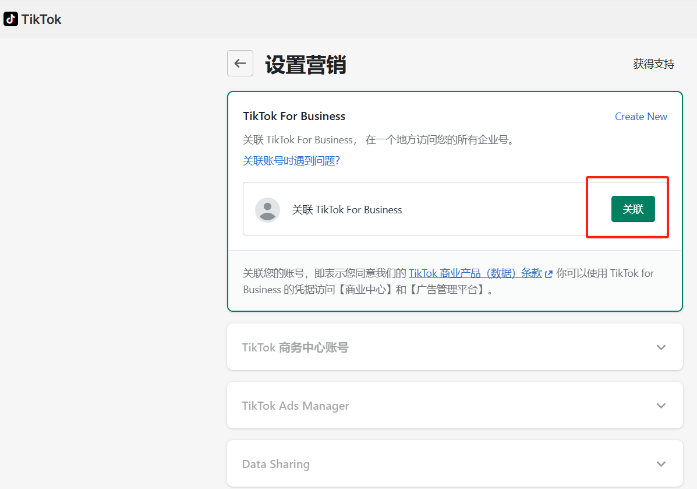Click 关联 TikTok For Business row label
Screen dimensions: 697x489
pos(346,210)
